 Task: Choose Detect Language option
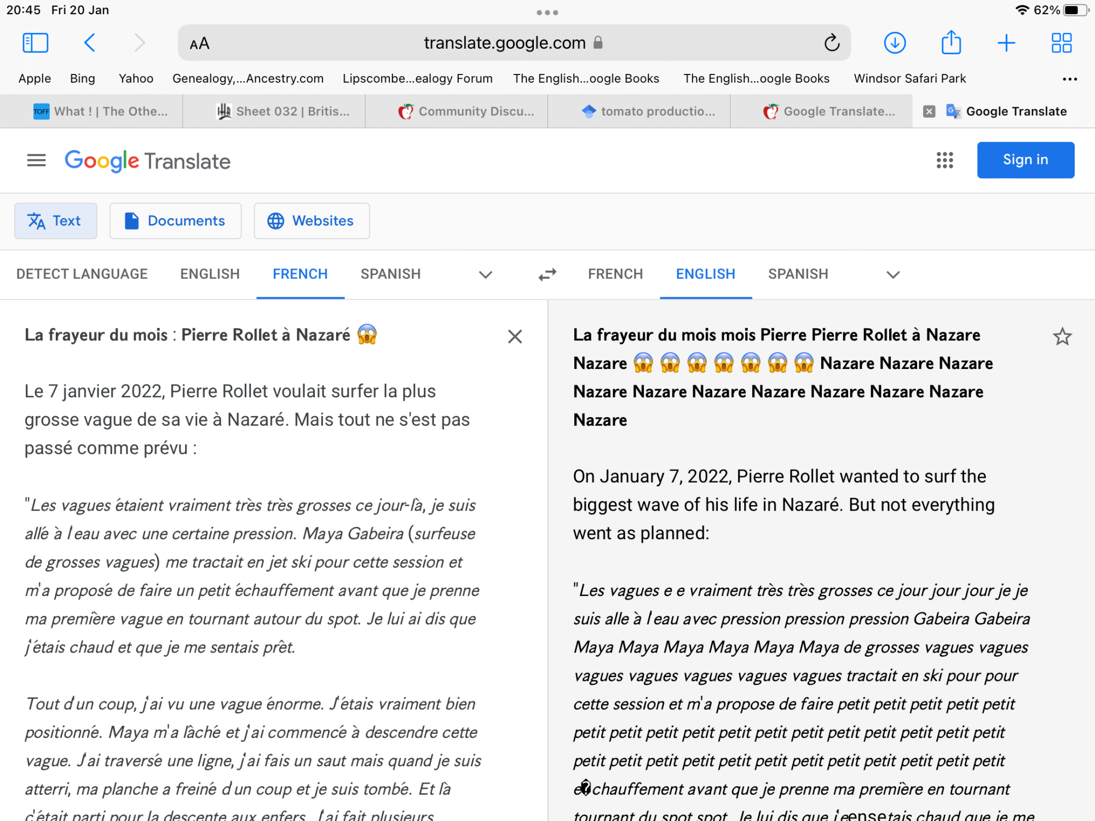coord(82,274)
